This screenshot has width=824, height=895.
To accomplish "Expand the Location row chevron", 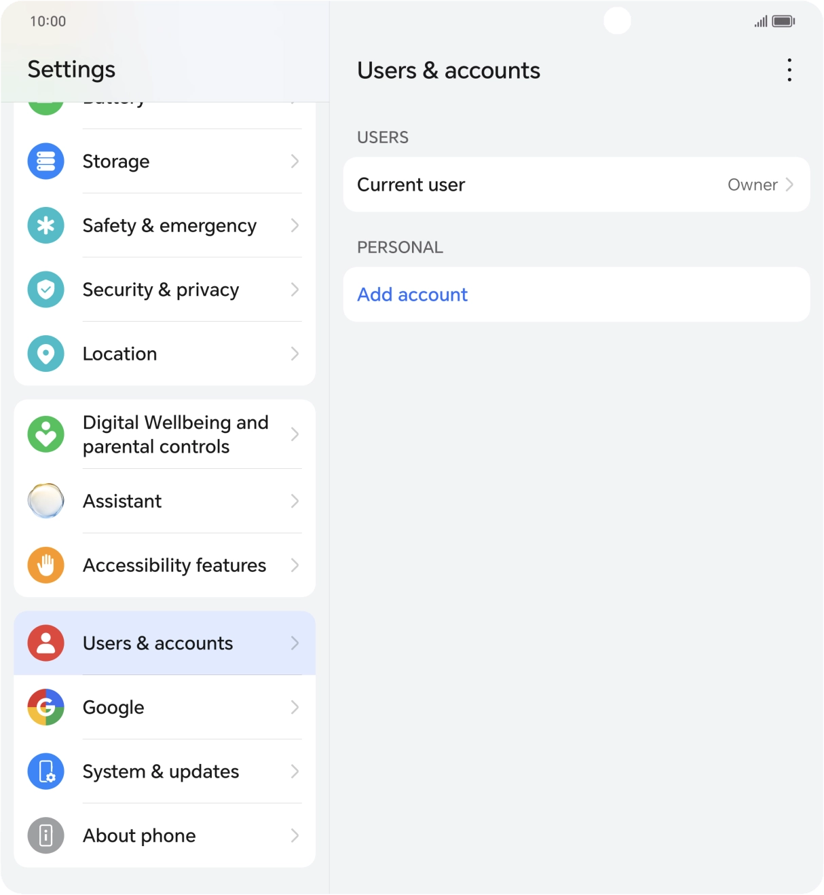I will 295,354.
